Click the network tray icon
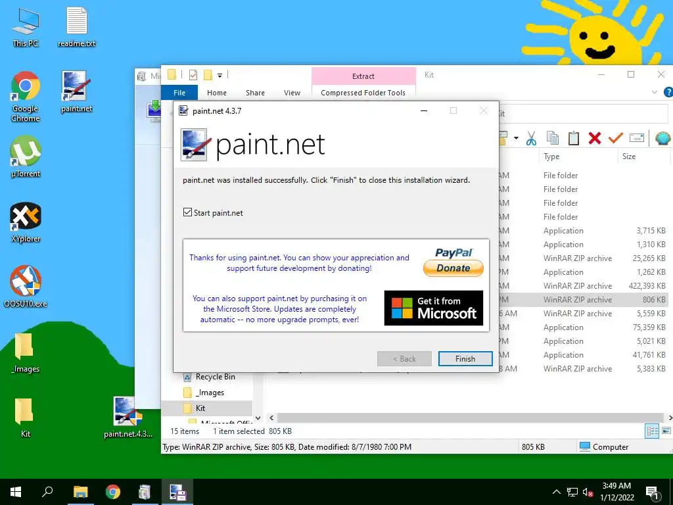Screen dimensions: 673x505 pos(572,492)
